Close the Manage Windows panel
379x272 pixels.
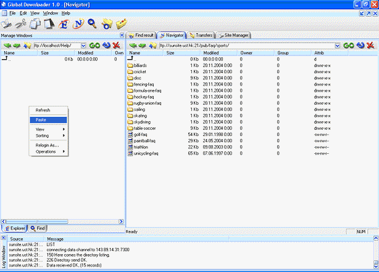pos(122,36)
